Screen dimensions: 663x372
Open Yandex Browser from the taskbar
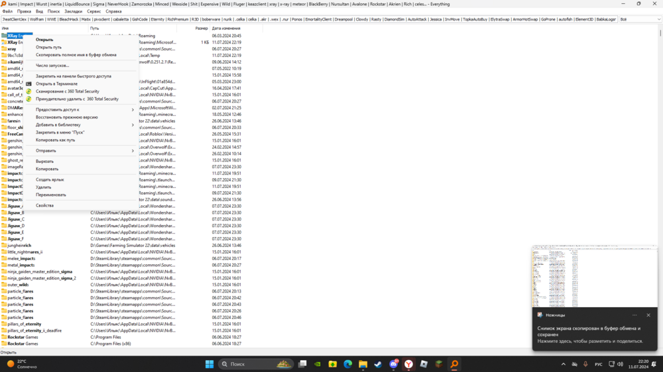click(408, 364)
